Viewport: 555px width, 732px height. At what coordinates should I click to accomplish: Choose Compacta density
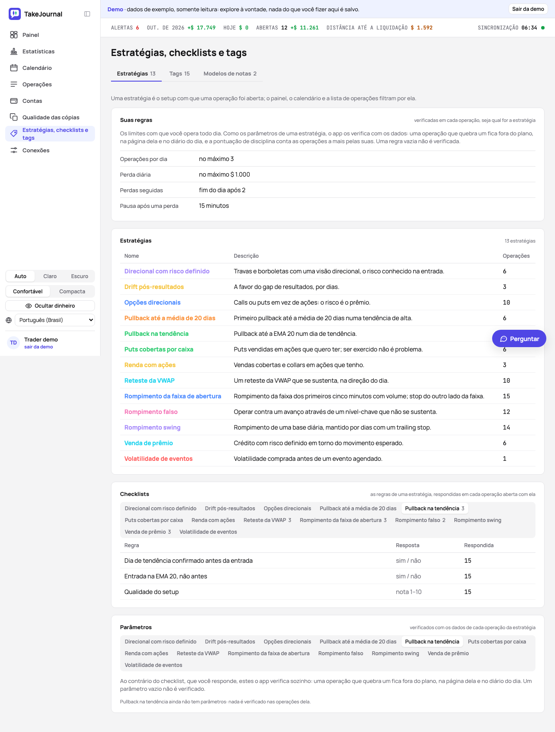coord(72,292)
